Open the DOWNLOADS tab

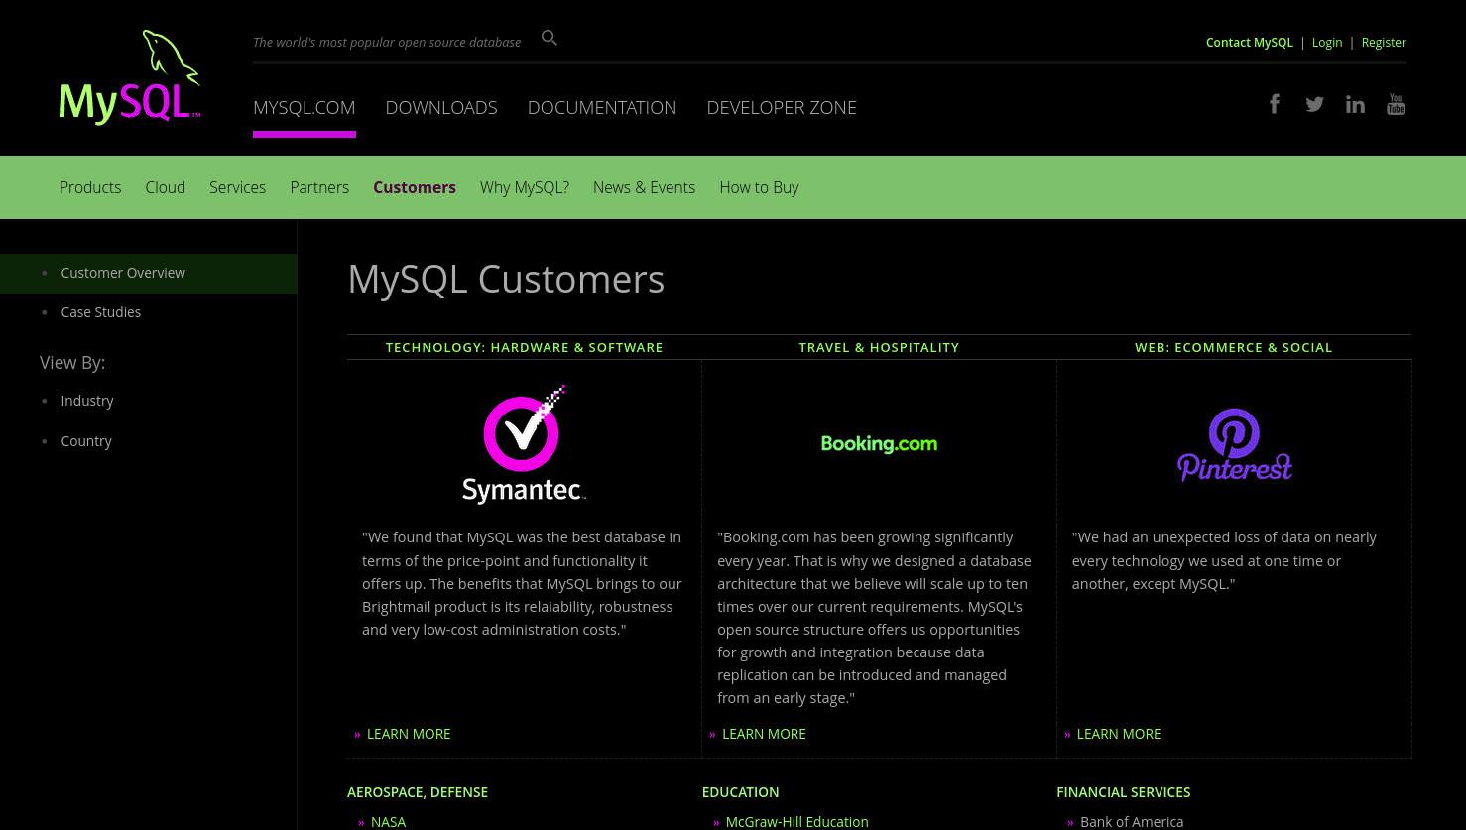click(441, 107)
